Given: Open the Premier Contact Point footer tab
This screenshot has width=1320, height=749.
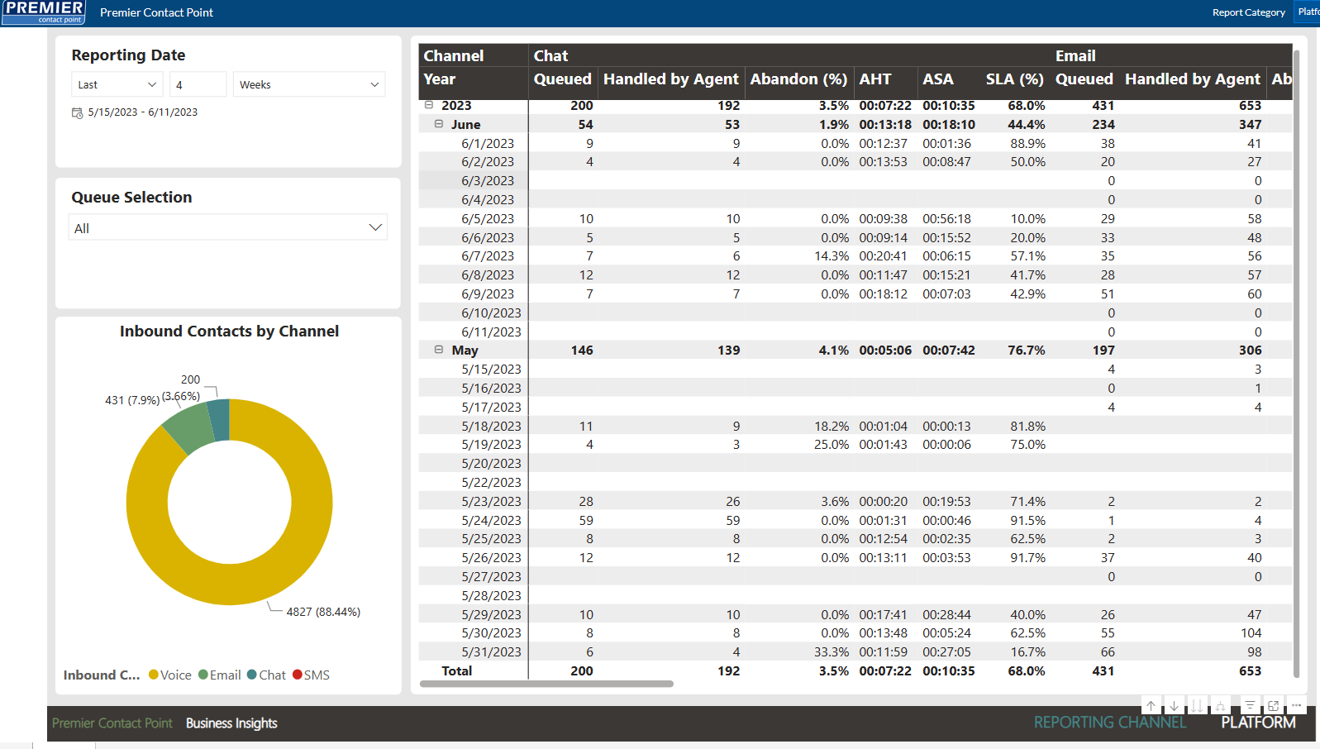Looking at the screenshot, I should click(112, 723).
